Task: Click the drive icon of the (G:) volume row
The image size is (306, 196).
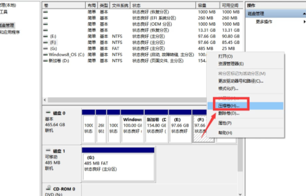Action: click(x=45, y=49)
